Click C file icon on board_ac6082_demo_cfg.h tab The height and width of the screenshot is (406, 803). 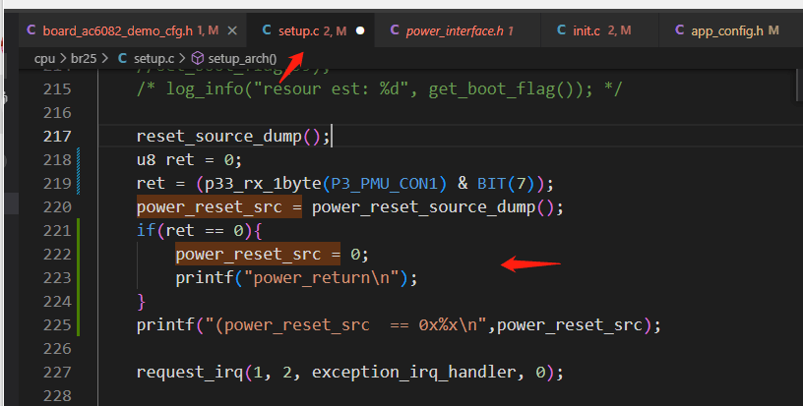click(x=31, y=30)
